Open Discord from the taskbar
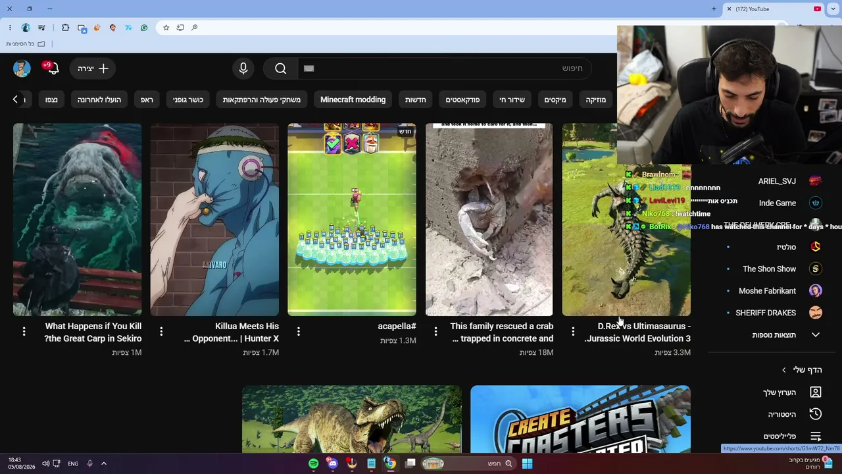The height and width of the screenshot is (474, 842). tap(332, 463)
